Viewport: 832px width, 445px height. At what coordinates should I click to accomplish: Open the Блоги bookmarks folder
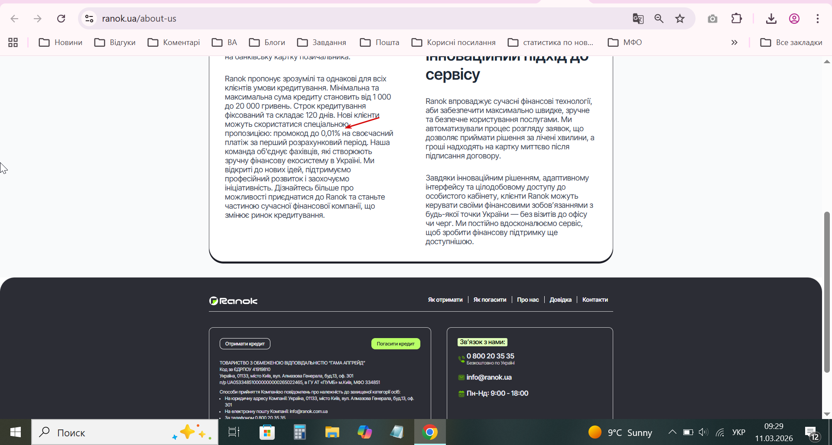(x=267, y=42)
